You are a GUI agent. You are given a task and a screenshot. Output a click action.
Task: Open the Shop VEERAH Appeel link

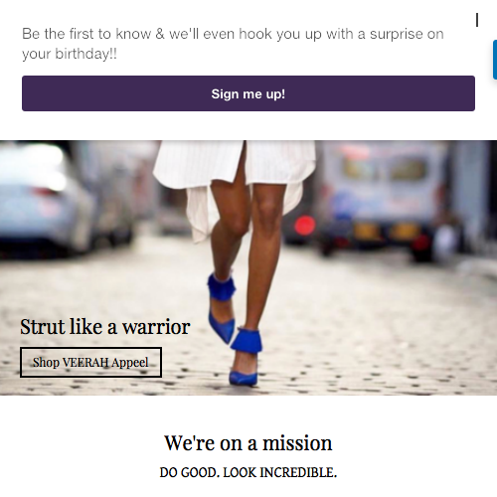point(90,362)
